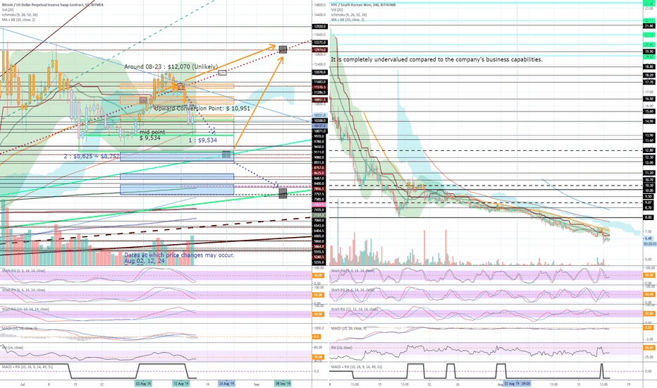
Task: Select Stoch RSI (12, 12, 14, 14, close) in Bitcoin chart
Action: coord(25,309)
